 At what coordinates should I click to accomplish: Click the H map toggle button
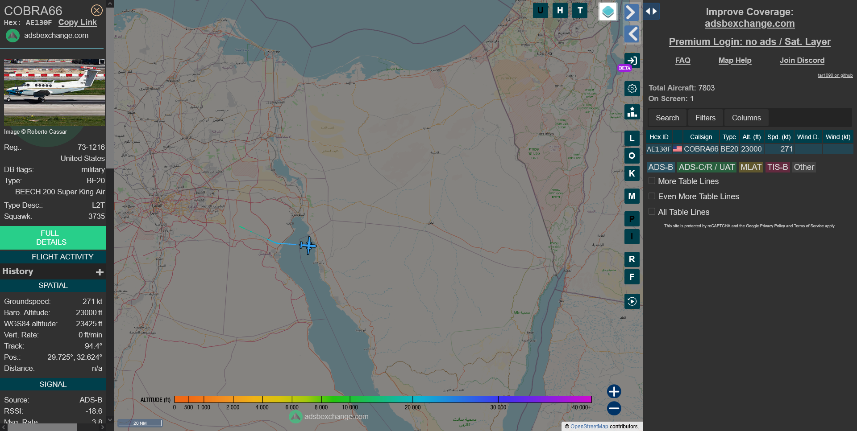560,11
